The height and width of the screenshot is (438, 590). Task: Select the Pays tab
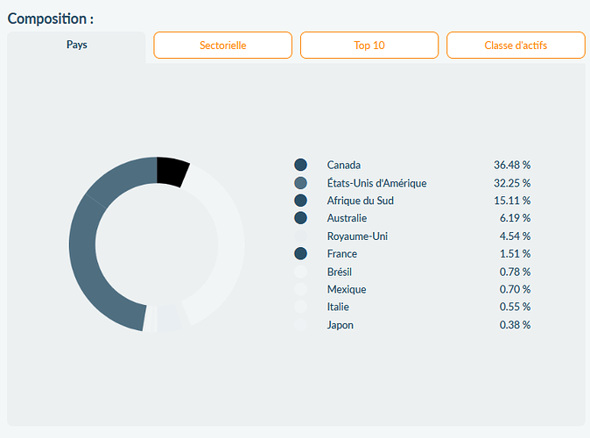pyautogui.click(x=76, y=45)
